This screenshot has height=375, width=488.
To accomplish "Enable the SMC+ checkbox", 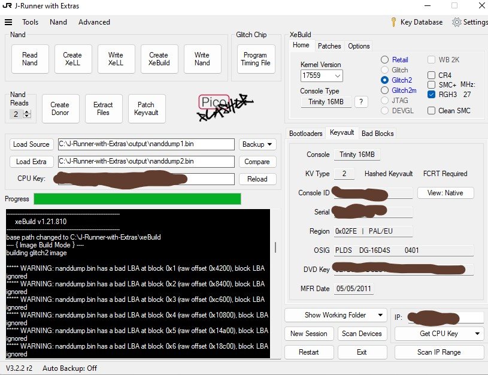I will coord(431,84).
